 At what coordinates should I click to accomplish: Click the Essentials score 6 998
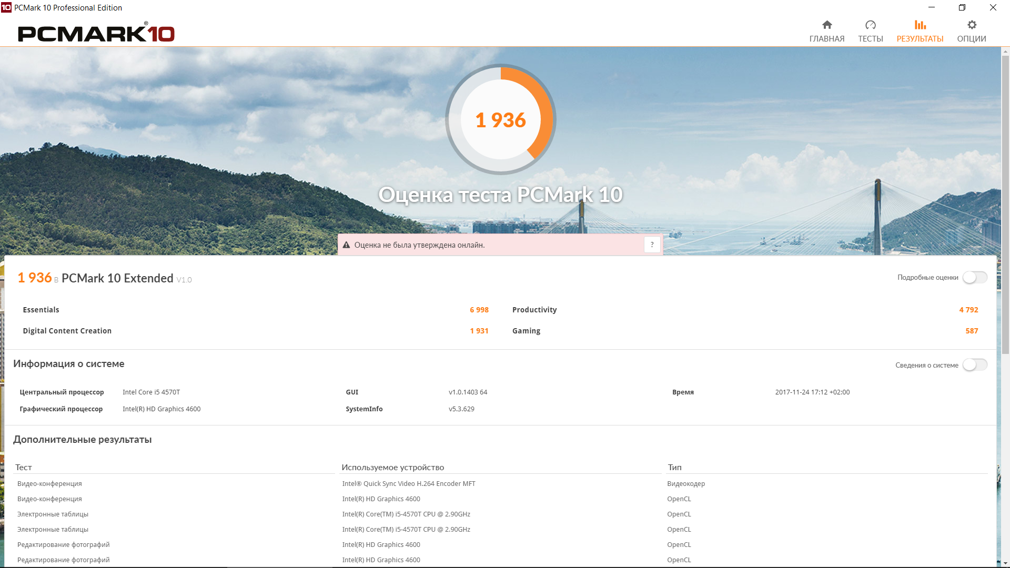click(x=479, y=310)
